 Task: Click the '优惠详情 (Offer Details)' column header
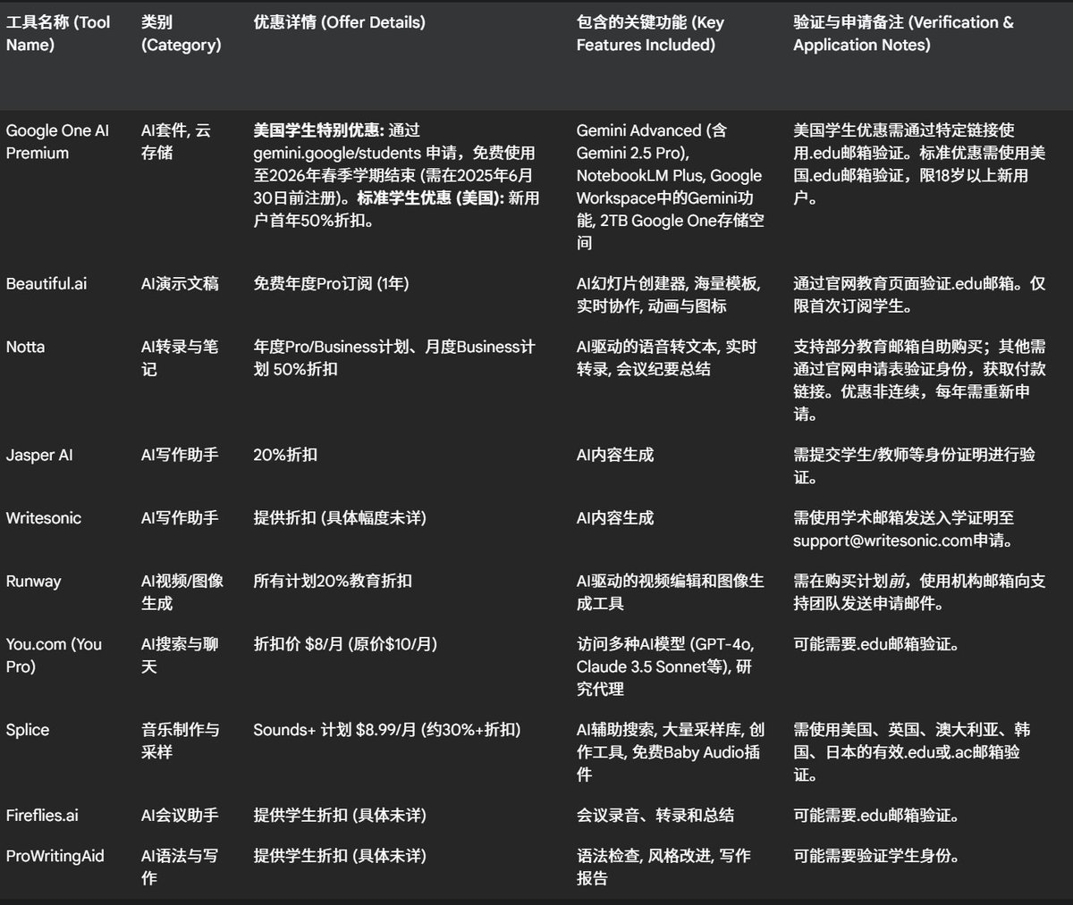[340, 22]
